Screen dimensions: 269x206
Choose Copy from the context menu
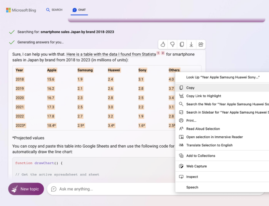(x=222, y=88)
